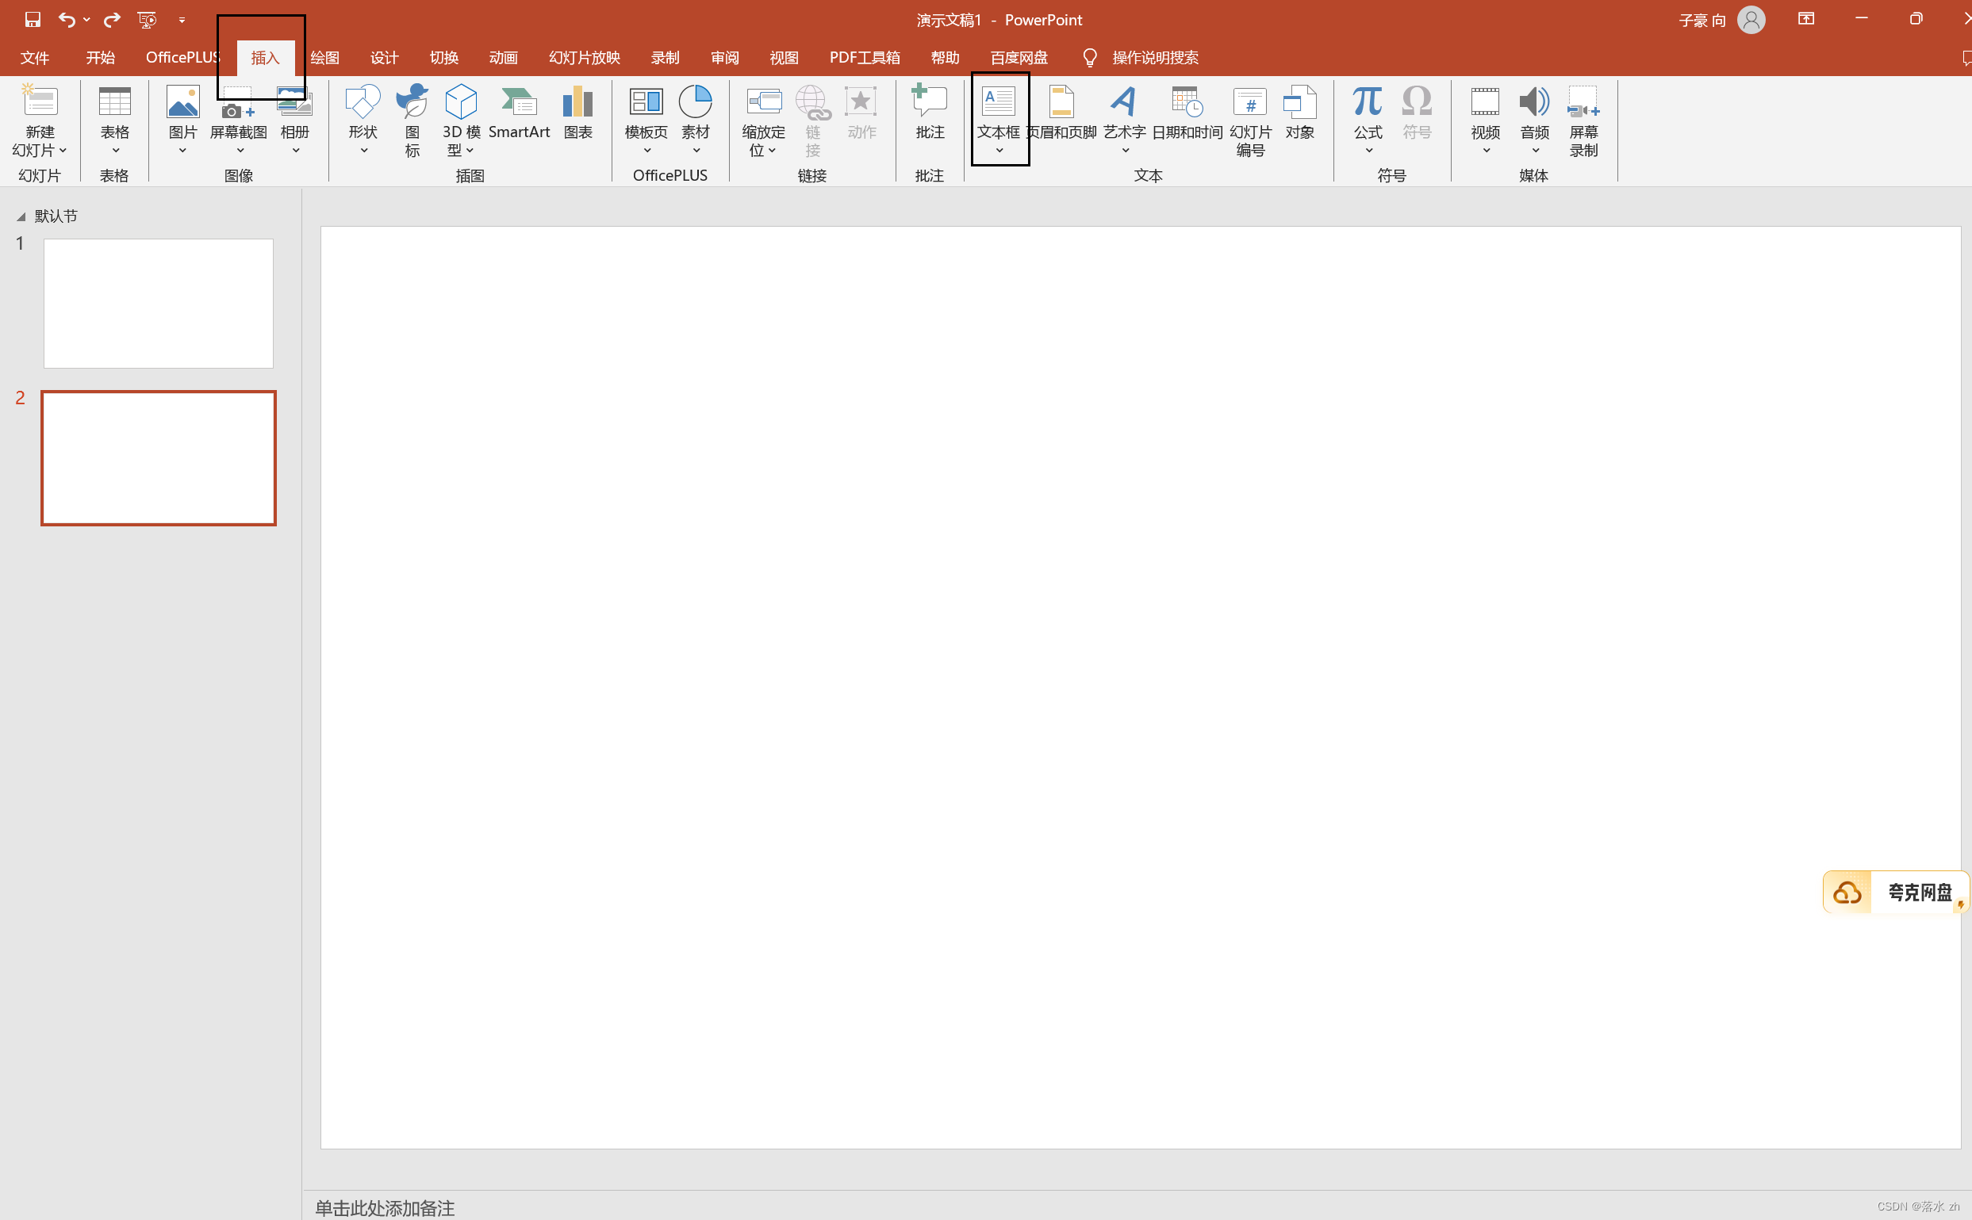The width and height of the screenshot is (1972, 1220).
Task: Insert an object (对象)
Action: (1299, 113)
